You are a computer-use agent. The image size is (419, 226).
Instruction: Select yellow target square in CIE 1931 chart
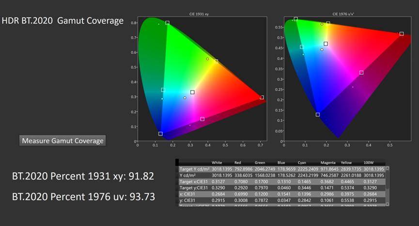click(216, 62)
